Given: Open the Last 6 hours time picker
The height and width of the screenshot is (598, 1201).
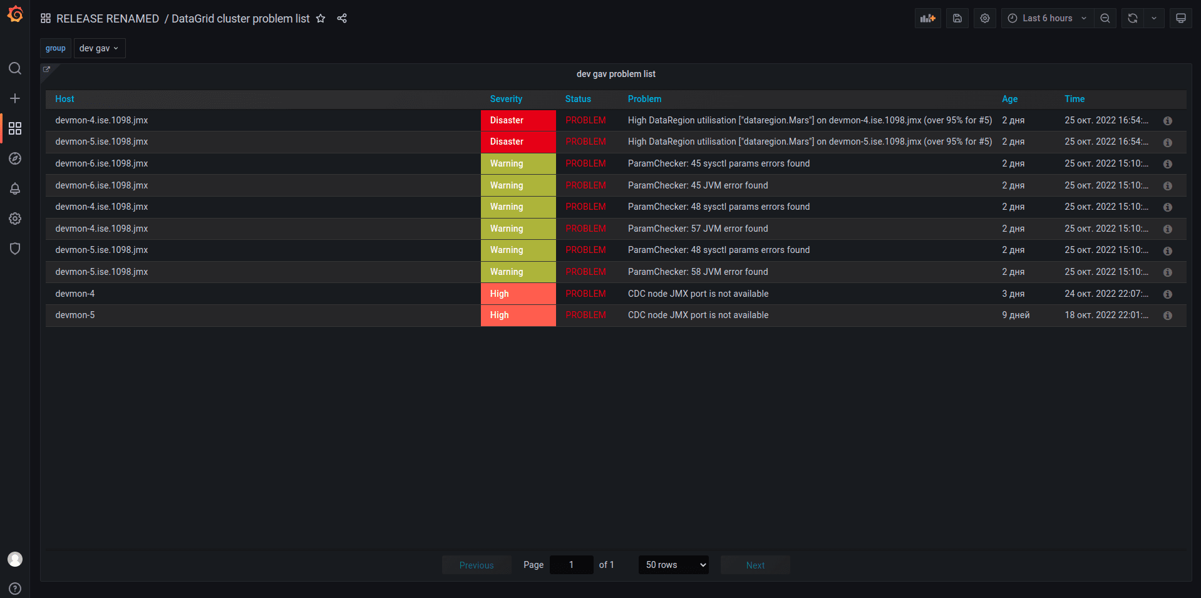Looking at the screenshot, I should [x=1046, y=18].
